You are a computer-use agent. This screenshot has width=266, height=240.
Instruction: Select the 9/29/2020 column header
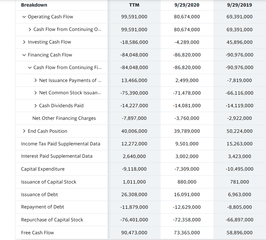click(x=187, y=5)
